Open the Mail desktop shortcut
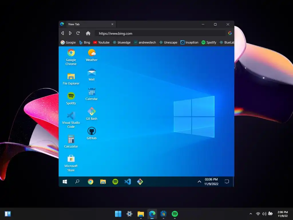293x220 pixels. click(x=92, y=75)
